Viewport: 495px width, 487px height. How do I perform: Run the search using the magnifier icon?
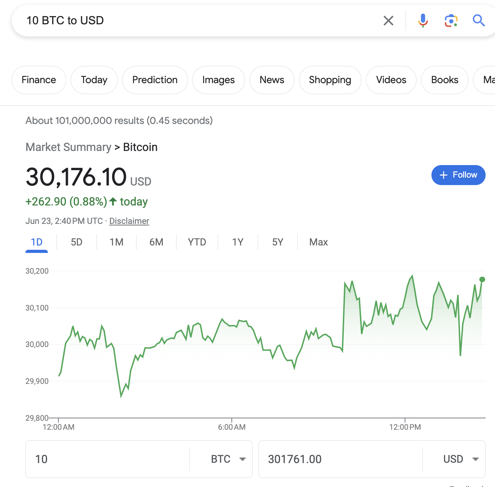pyautogui.click(x=479, y=20)
